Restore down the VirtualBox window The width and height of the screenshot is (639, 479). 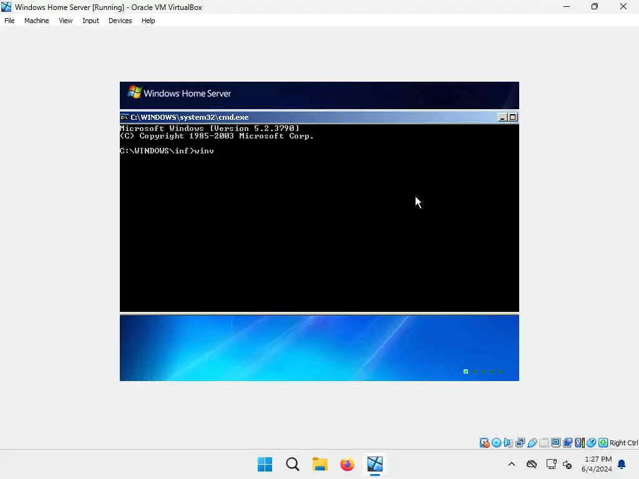point(595,7)
